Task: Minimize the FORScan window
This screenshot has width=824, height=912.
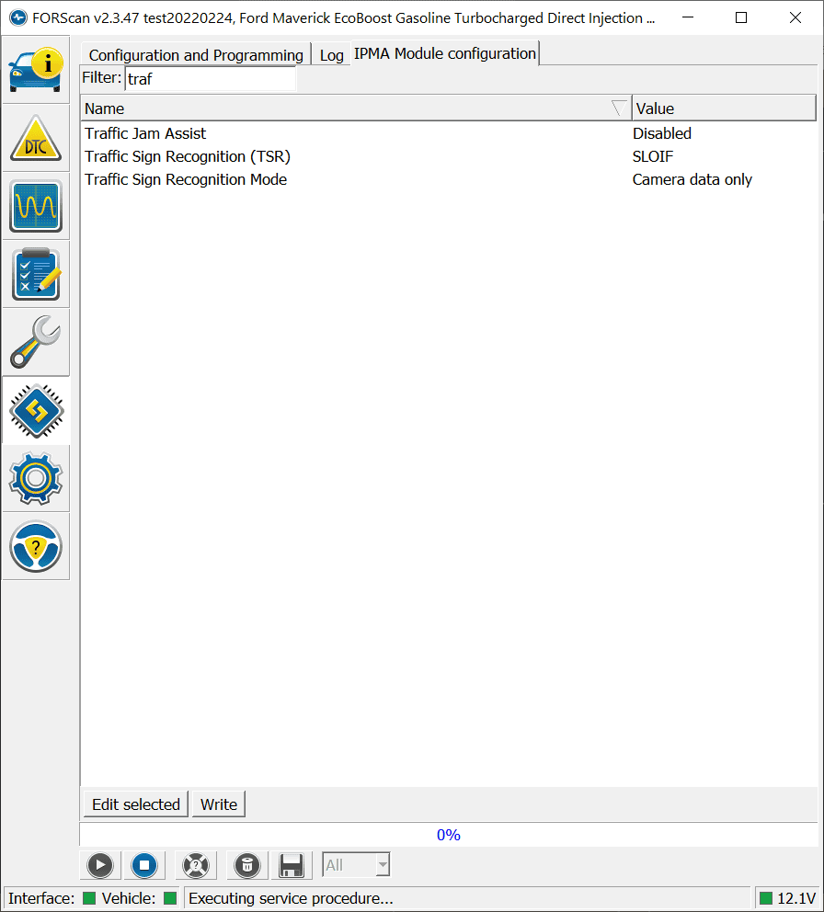Action: 688,17
